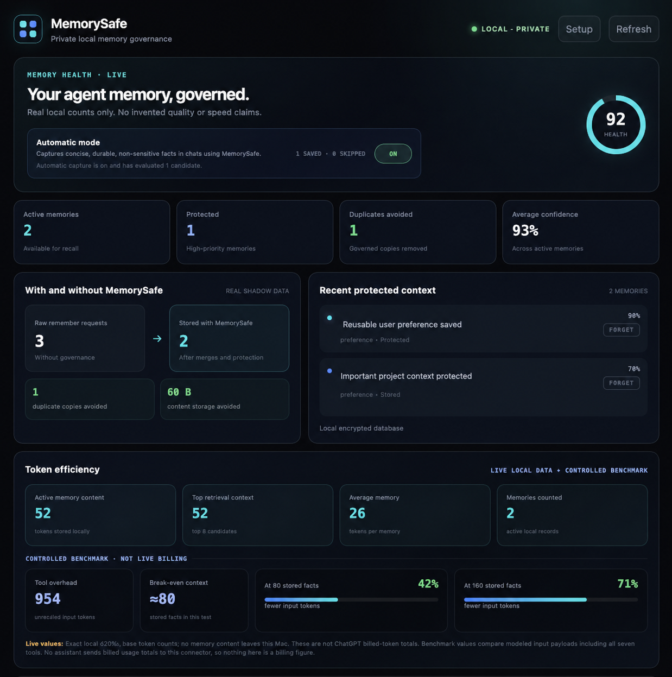Click 'Local encrypted database' text

361,428
